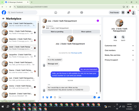Open Jessica's 2 beds conversation
This screenshot has width=139, height=111.
point(19,87)
